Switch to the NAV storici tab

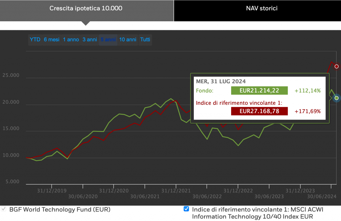pos(257,8)
